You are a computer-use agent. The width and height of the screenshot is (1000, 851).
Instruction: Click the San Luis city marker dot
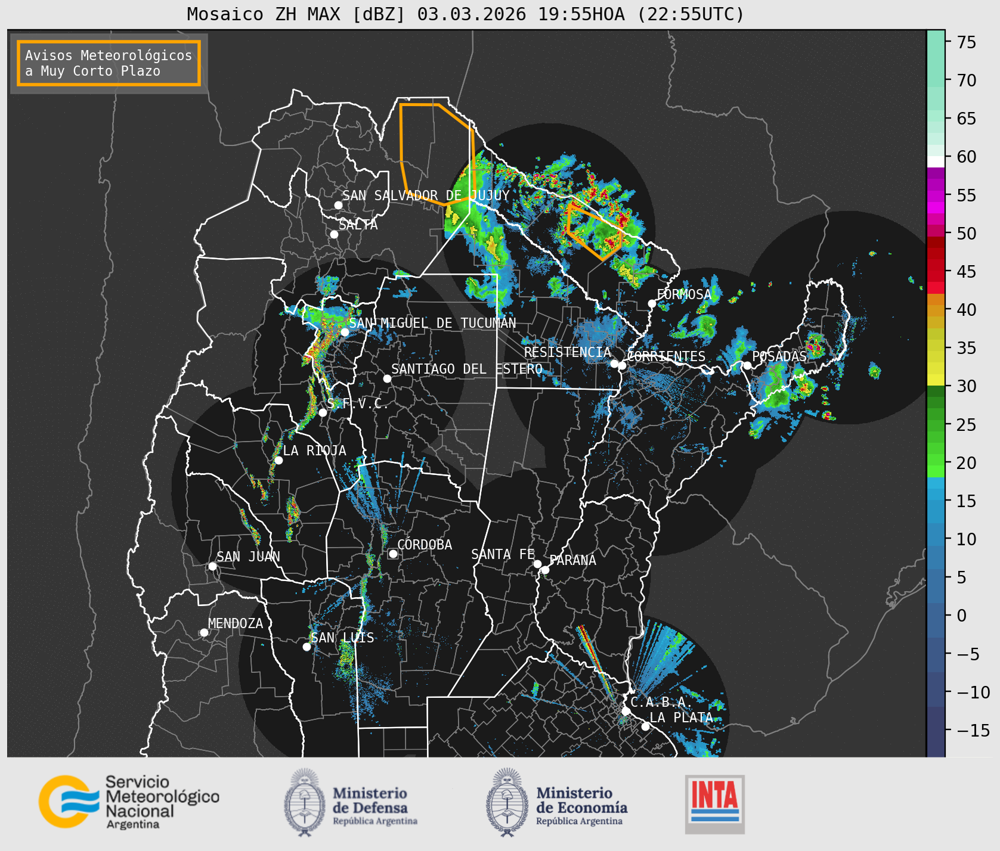[x=306, y=647]
